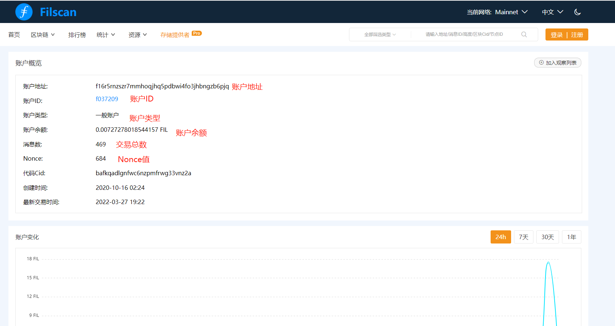The width and height of the screenshot is (615, 326).
Task: Open the 中文 language dropdown
Action: click(x=552, y=12)
